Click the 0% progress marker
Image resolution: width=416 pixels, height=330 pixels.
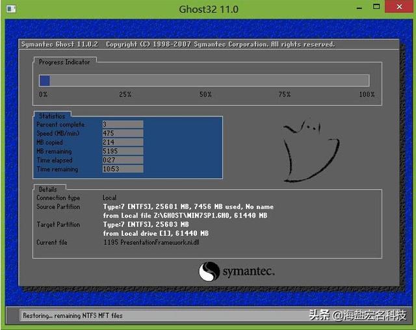click(x=44, y=94)
